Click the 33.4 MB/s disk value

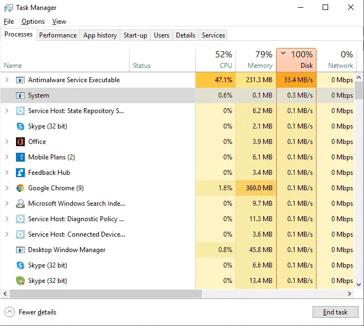(x=296, y=80)
